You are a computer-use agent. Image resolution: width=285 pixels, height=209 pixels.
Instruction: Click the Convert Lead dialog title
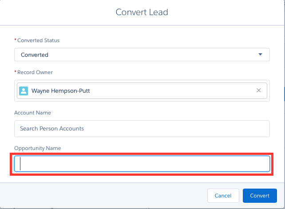(x=142, y=12)
